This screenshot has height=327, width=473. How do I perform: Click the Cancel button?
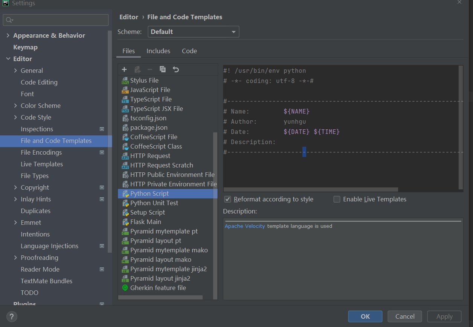pos(405,316)
